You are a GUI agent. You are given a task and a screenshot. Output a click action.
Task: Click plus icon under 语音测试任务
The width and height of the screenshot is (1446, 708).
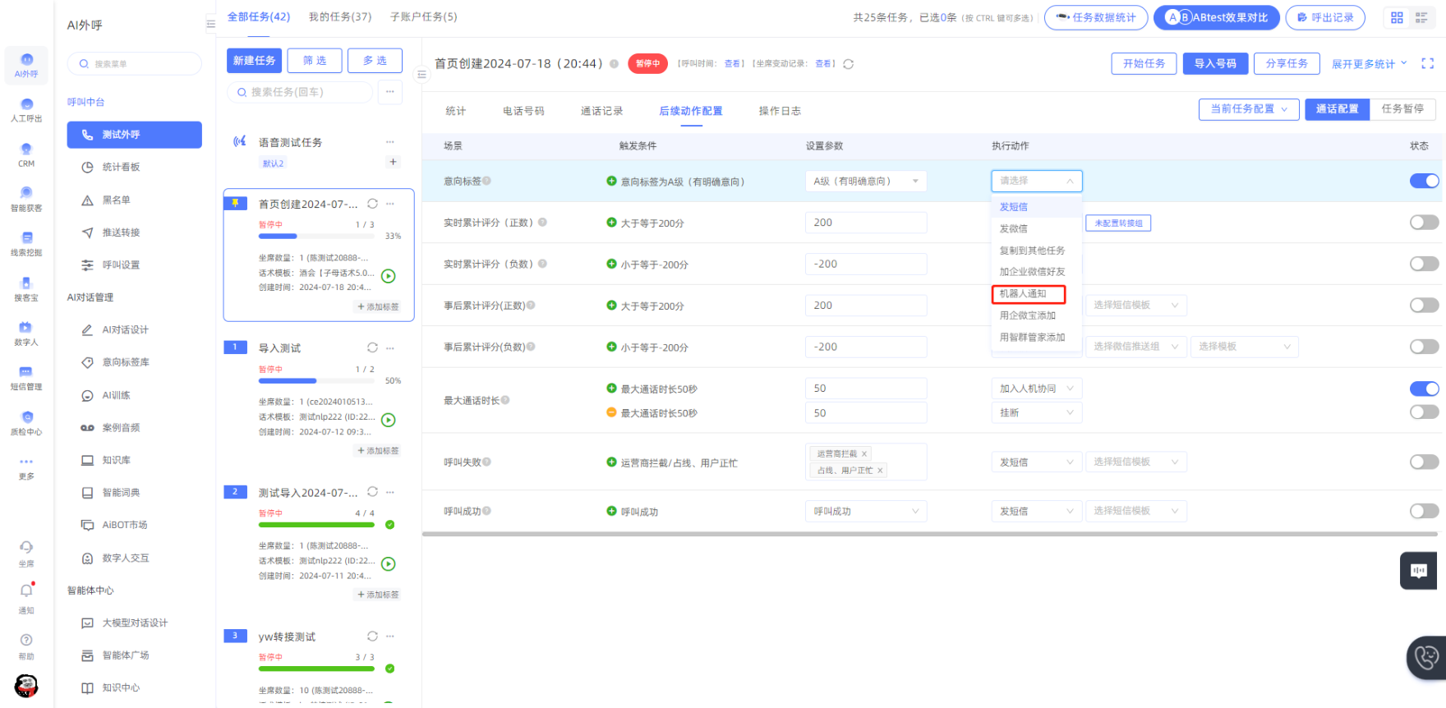[x=393, y=162]
